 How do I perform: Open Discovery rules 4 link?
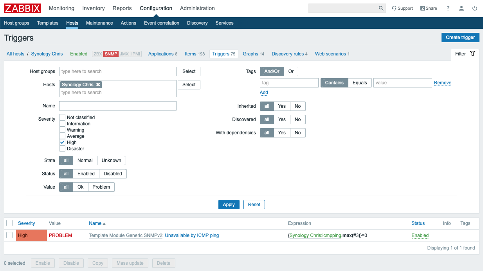290,54
